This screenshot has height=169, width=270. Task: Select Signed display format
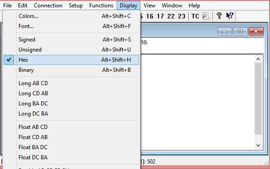71,40
